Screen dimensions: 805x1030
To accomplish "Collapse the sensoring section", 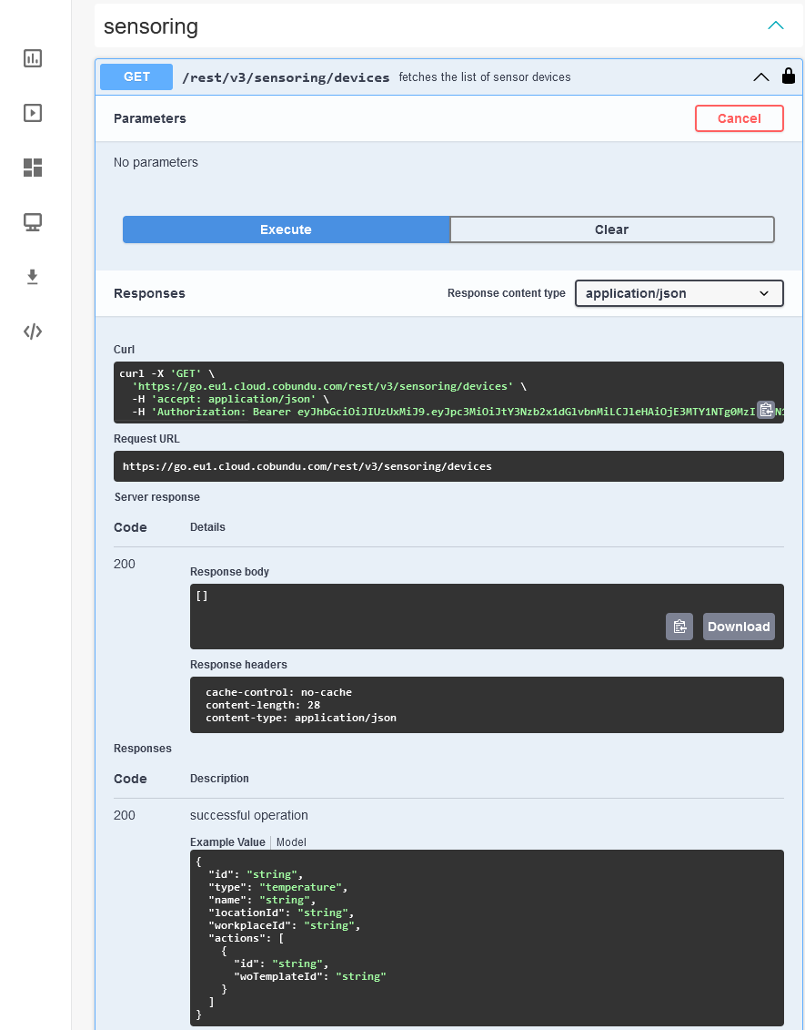I will click(x=776, y=25).
